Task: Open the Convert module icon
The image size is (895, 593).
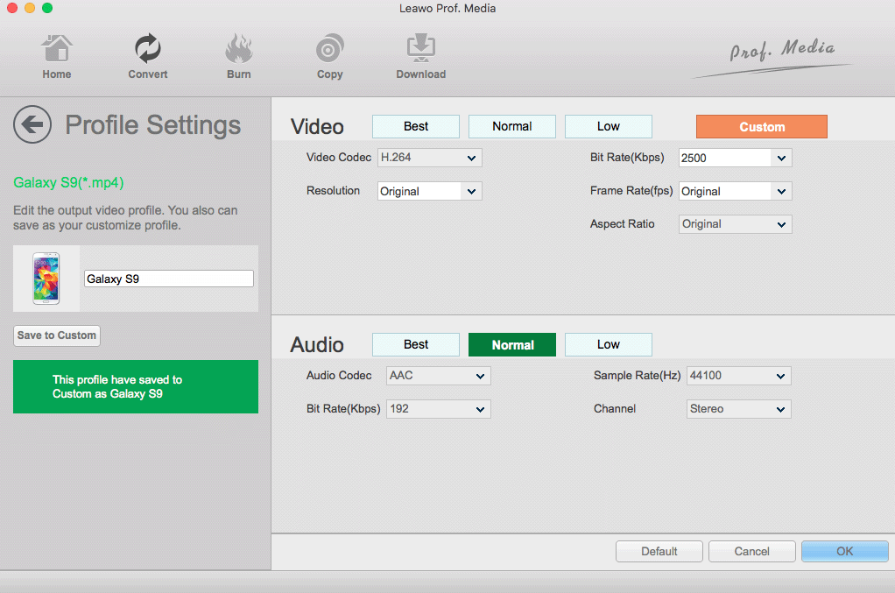Action: (x=148, y=48)
